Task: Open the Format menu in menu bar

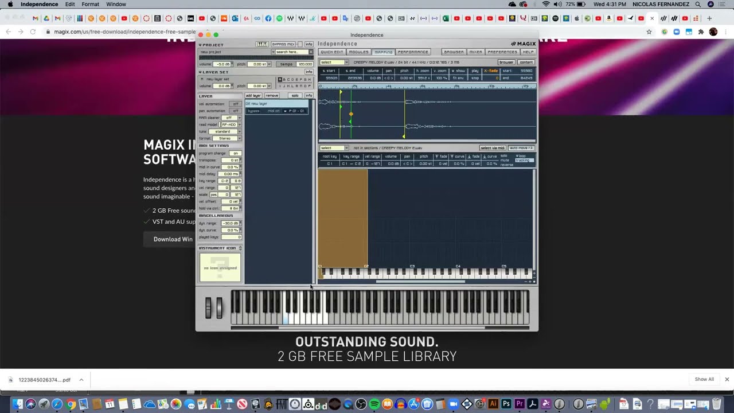Action: [x=90, y=4]
